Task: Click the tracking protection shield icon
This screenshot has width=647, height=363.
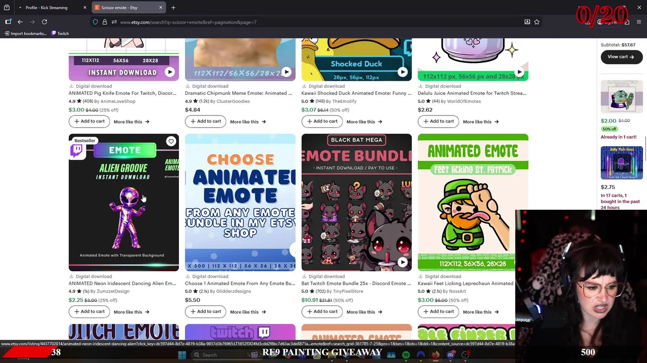Action: [x=95, y=22]
